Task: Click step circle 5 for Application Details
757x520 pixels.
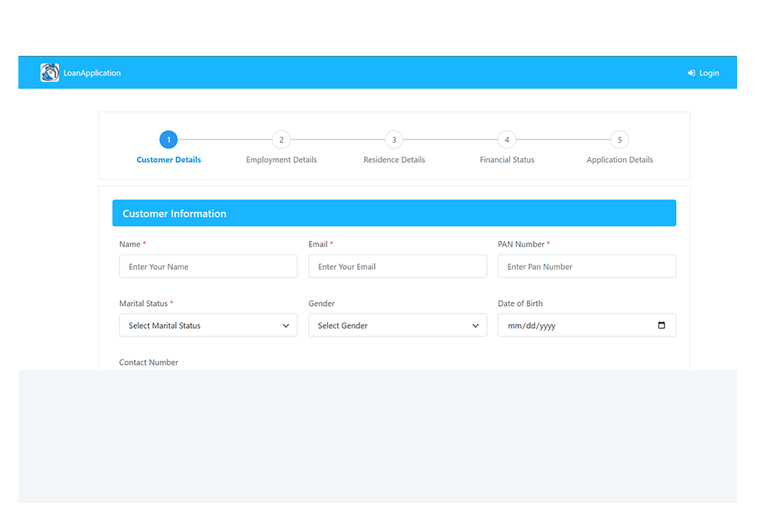Action: coord(619,140)
